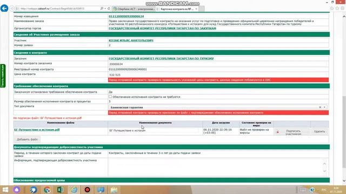Open the green side navigation panel tab

[3, 76]
